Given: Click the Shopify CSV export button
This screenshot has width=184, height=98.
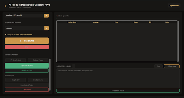Looking at the screenshot, I should (15, 80).
